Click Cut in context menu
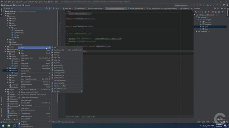229x128 pixels. point(34,50)
